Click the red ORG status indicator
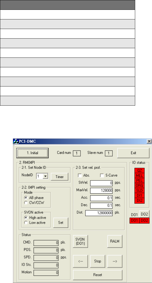 click(139, 185)
